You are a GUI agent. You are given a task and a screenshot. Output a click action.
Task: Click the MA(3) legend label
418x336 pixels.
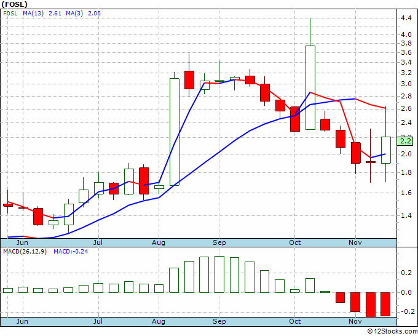74,13
